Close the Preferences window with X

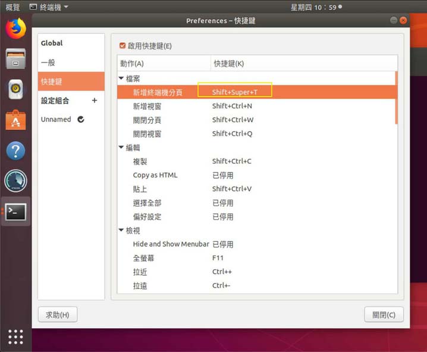pos(403,20)
